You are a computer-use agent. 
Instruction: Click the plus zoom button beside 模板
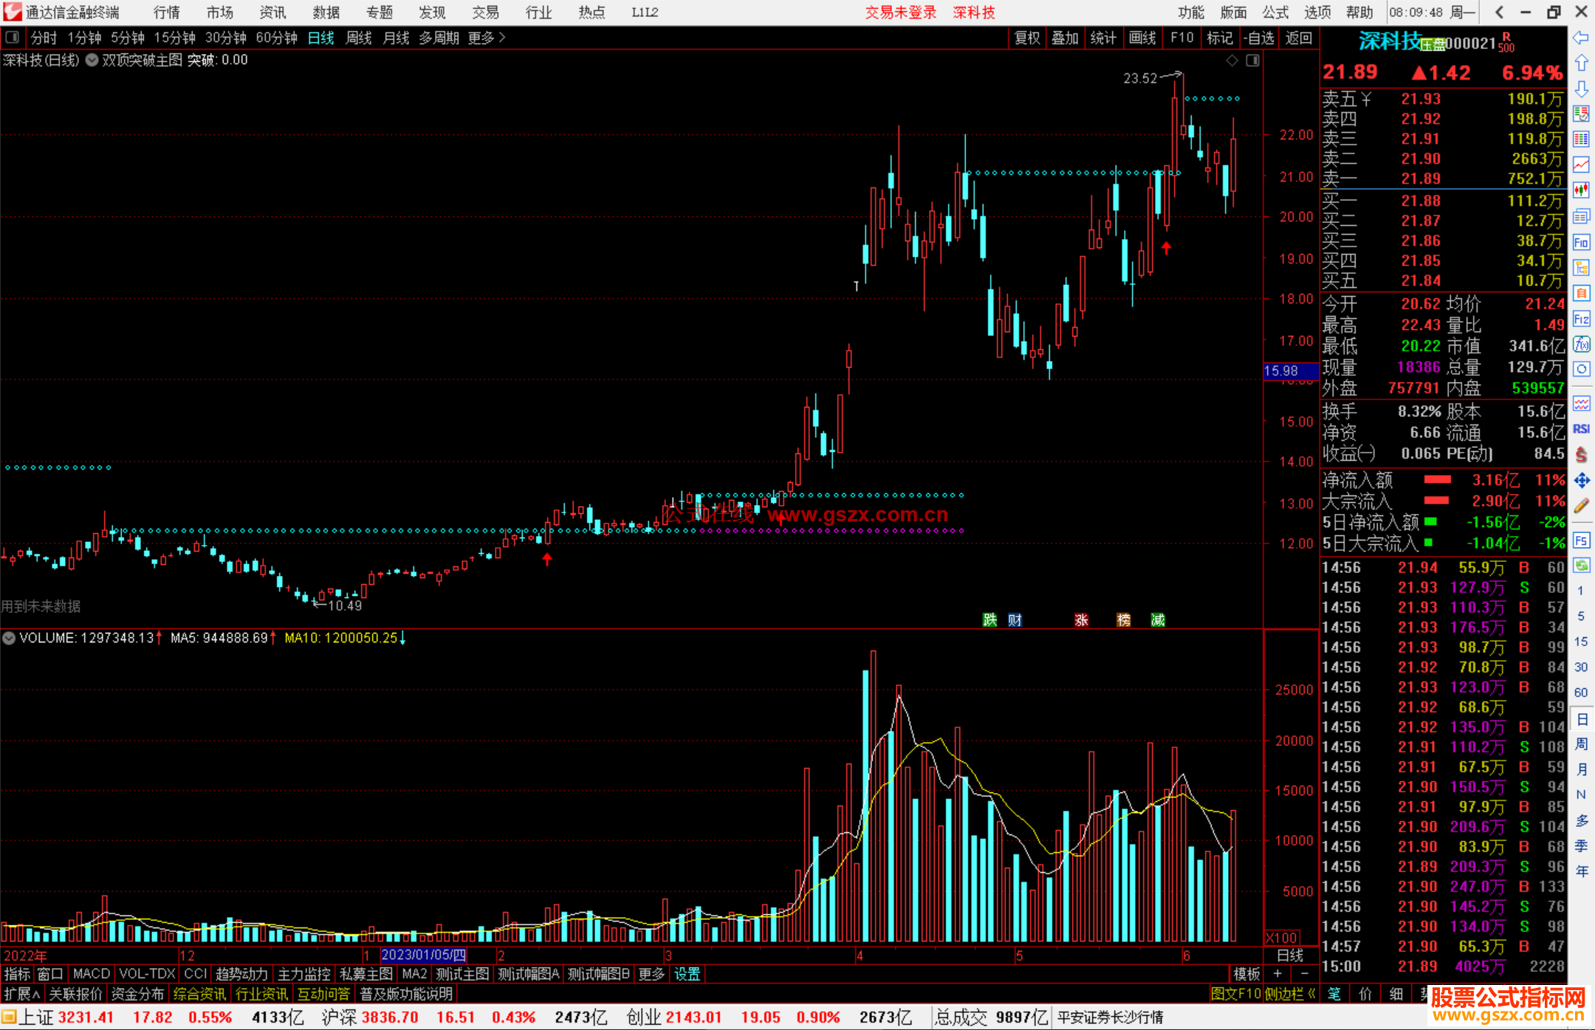1277,974
